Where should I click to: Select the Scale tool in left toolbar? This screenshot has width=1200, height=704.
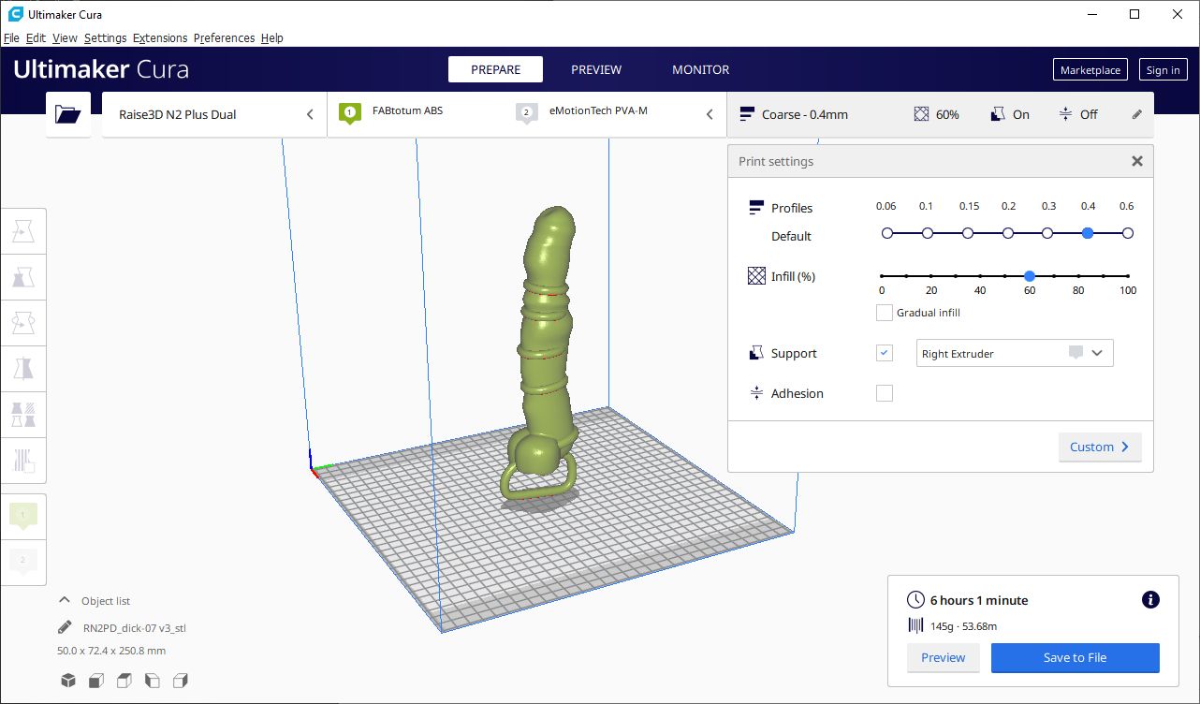[x=24, y=277]
